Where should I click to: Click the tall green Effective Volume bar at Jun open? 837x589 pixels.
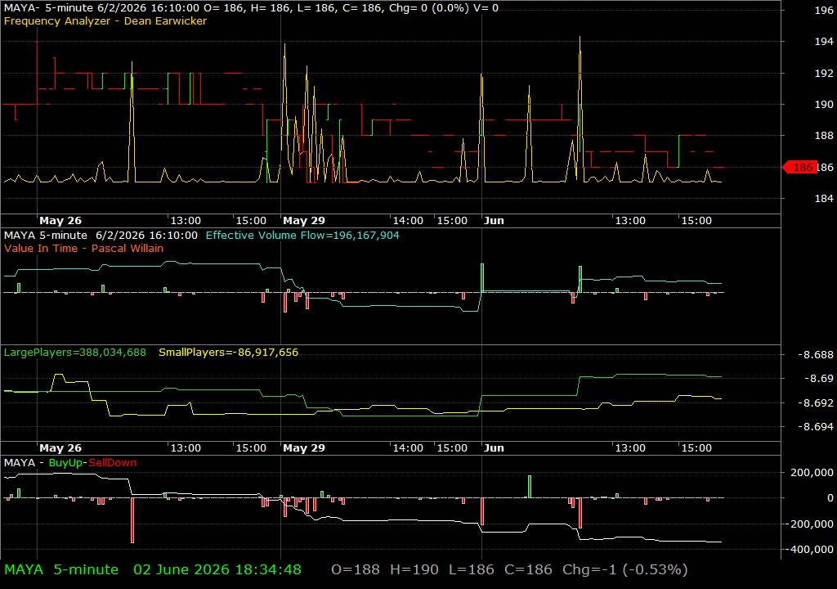[482, 278]
